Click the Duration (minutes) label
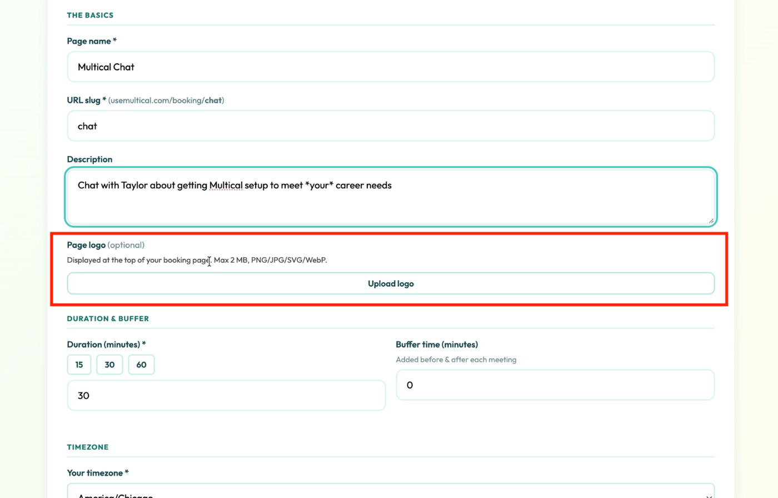Image resolution: width=778 pixels, height=498 pixels. (106, 345)
